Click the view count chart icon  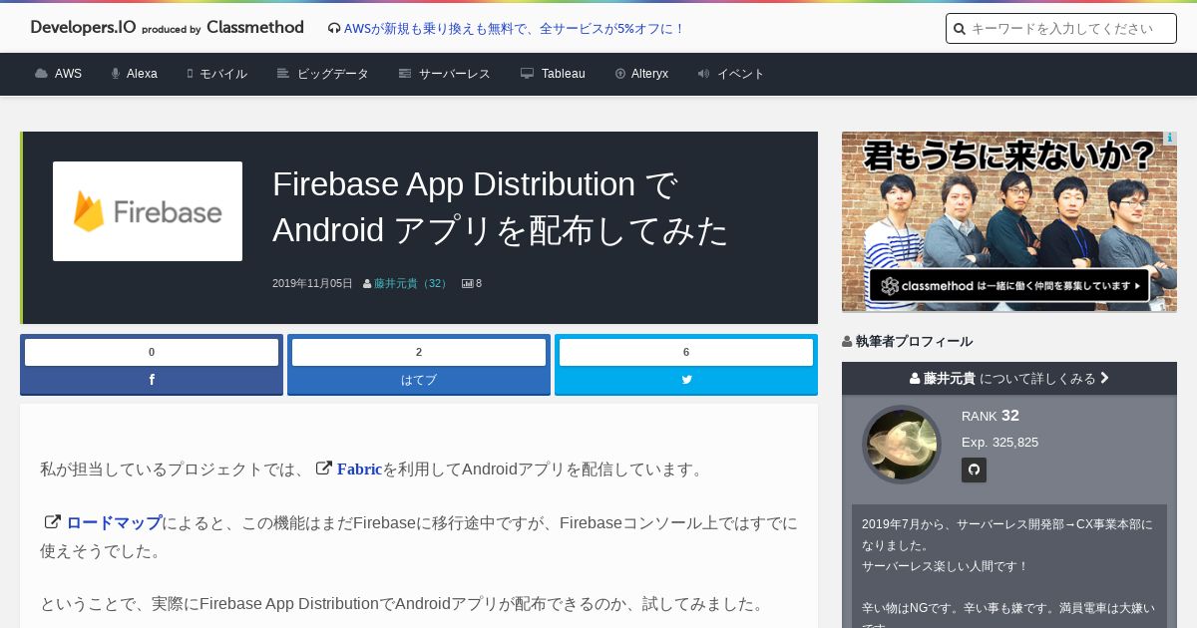(467, 284)
